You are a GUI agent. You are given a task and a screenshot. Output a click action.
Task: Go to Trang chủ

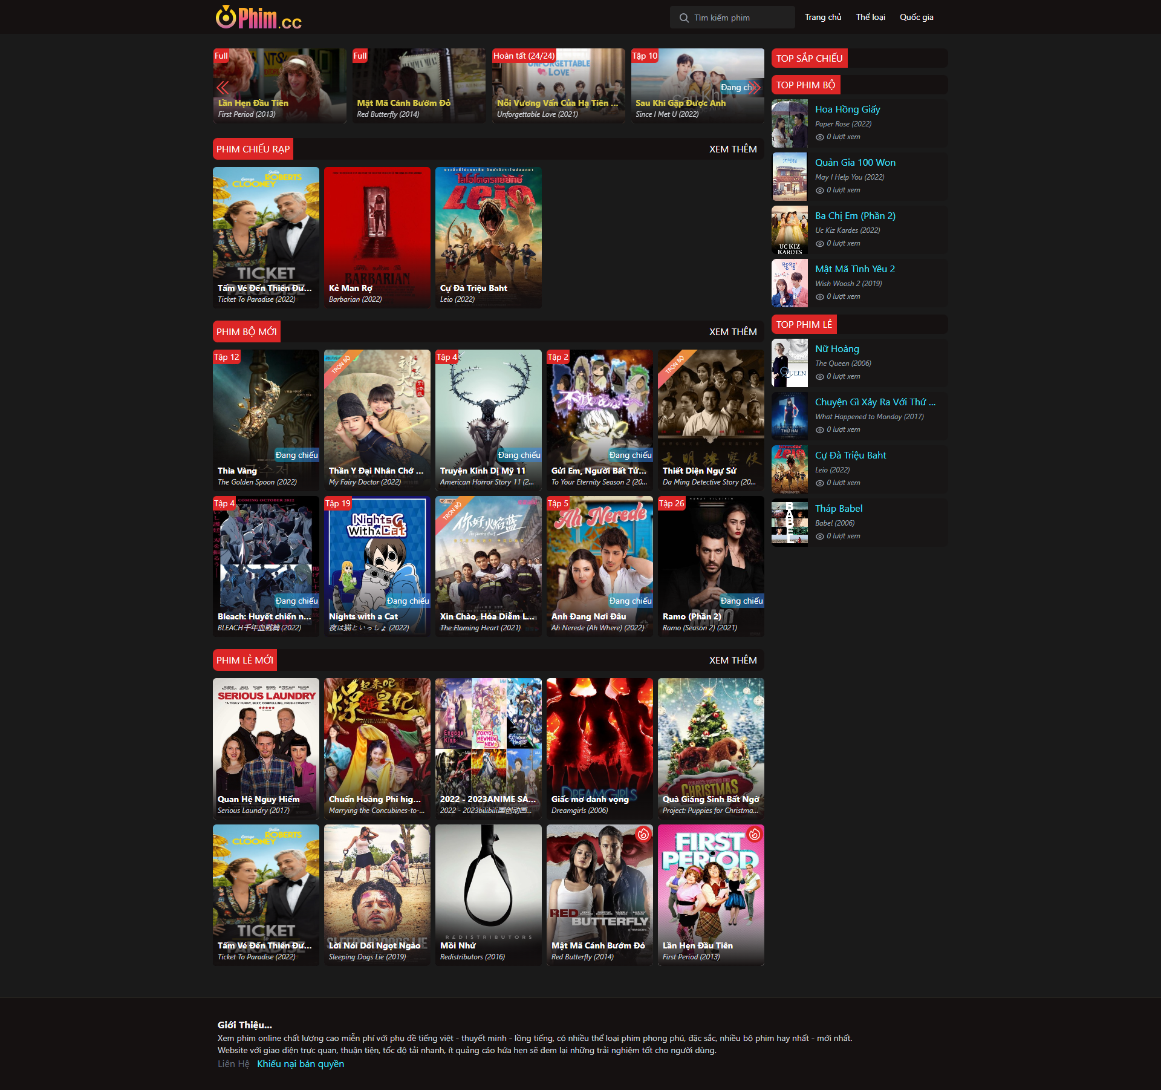[823, 17]
